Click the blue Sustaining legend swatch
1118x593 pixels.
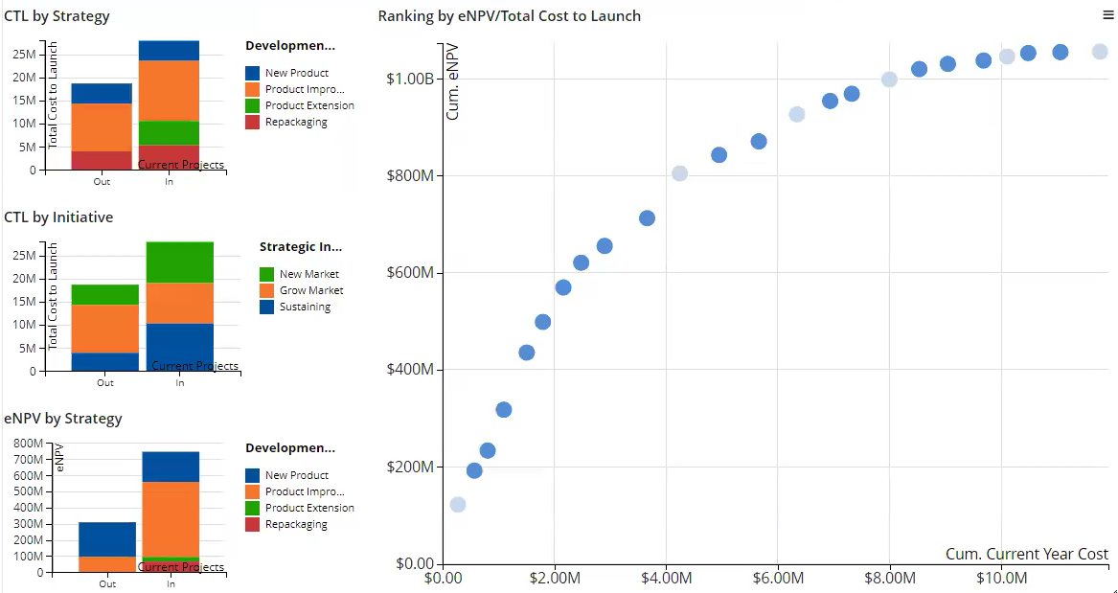coord(266,307)
